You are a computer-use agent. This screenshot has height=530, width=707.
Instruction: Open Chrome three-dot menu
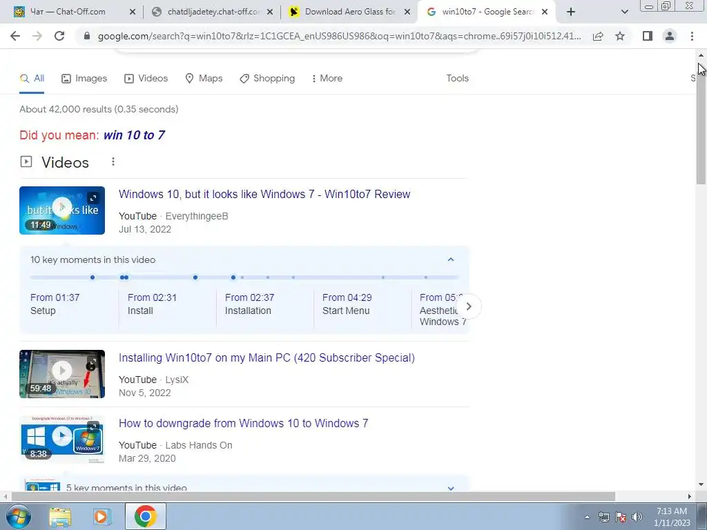click(692, 36)
